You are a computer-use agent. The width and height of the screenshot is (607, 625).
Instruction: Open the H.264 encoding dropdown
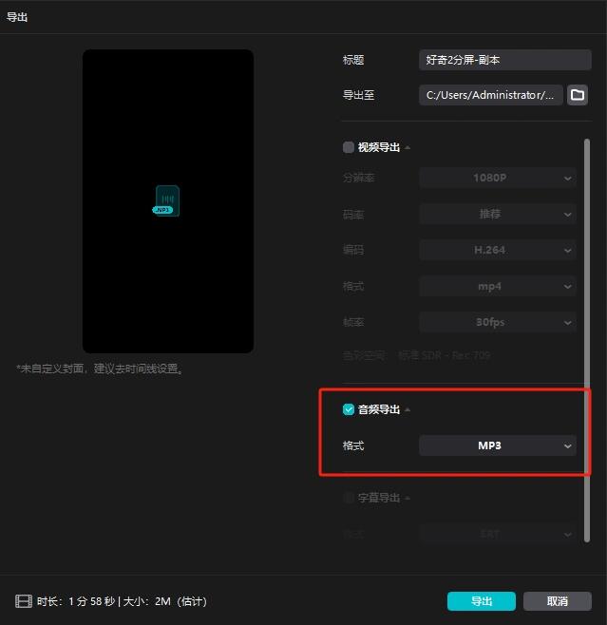pos(498,250)
